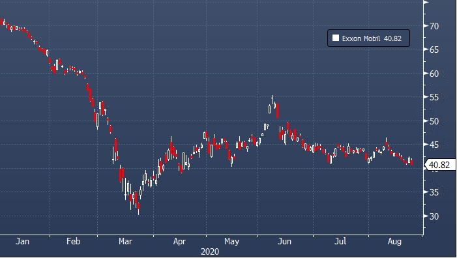
Task: Click the 45 price axis label
Action: (x=434, y=145)
